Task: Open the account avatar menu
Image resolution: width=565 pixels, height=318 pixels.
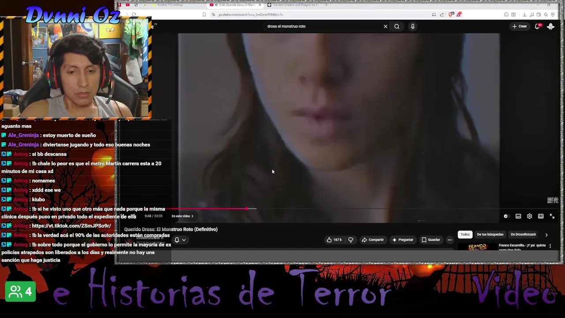Action: [550, 26]
